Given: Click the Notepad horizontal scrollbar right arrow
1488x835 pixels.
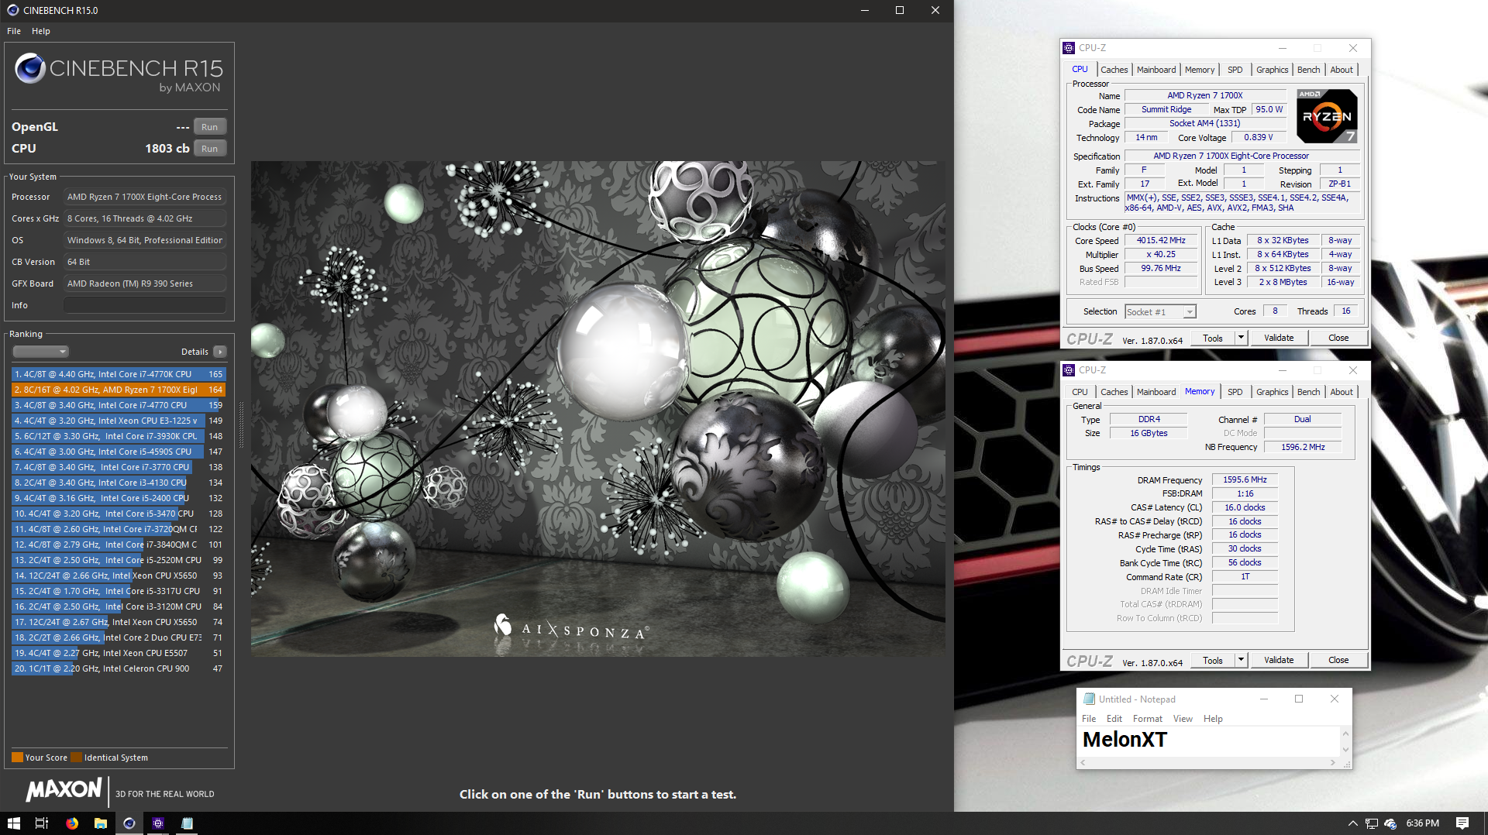Looking at the screenshot, I should click(1333, 763).
